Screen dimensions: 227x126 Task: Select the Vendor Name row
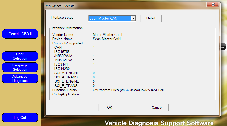(89, 35)
